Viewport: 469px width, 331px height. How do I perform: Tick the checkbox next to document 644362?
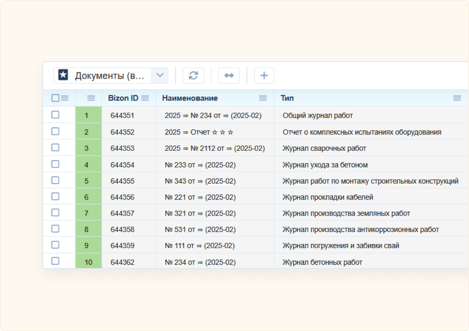point(55,262)
